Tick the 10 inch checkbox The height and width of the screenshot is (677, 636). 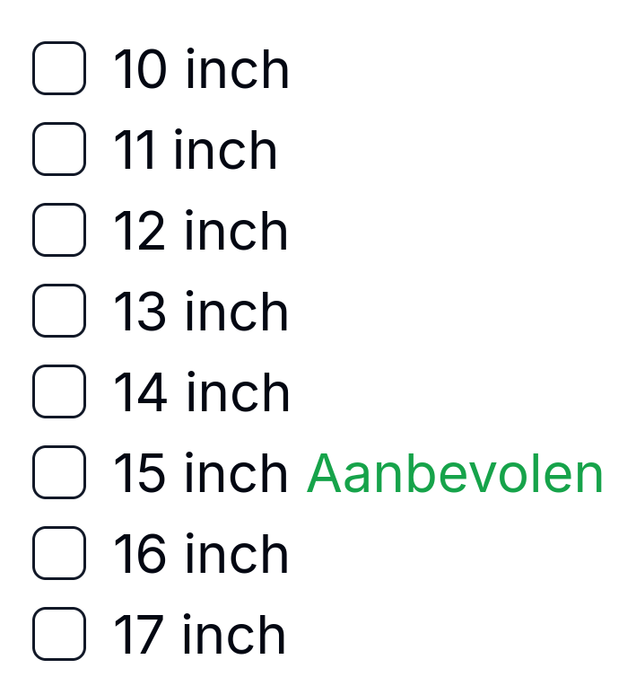click(x=59, y=68)
